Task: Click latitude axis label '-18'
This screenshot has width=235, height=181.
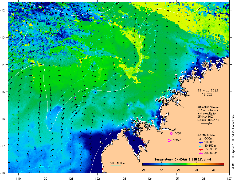Action: [x=3, y=173]
